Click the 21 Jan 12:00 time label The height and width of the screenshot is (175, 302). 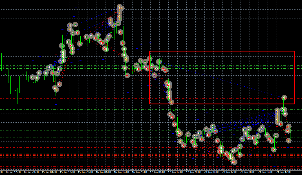click(x=284, y=172)
